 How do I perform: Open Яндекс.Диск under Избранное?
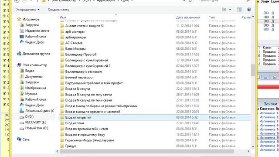34,42
